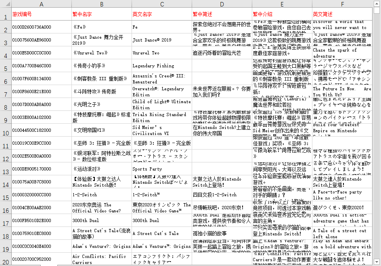This screenshot has height=266, width=381.
Task: Click the 繁中名字 header cell
Action: (102, 14)
